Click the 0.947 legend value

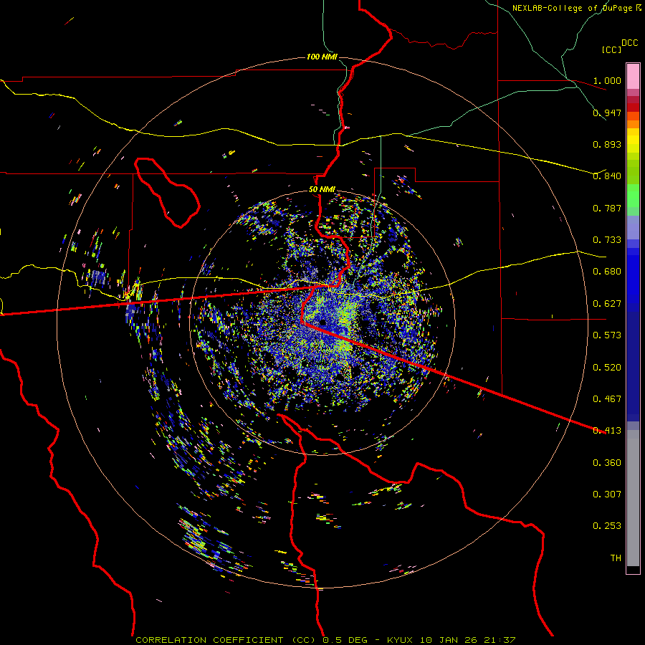(x=607, y=113)
